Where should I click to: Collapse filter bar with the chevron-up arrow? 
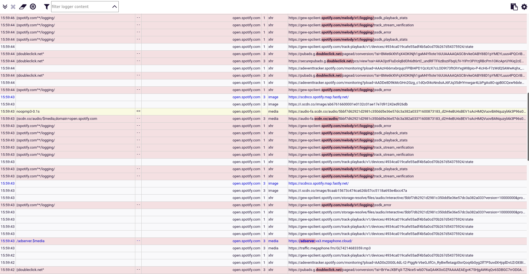pyautogui.click(x=114, y=6)
